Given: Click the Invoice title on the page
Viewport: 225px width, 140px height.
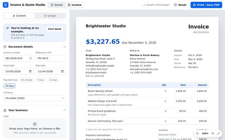Looking at the screenshot, I should [198, 27].
